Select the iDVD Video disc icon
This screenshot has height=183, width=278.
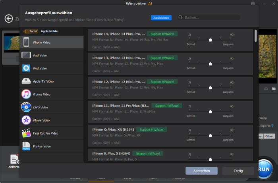[x=26, y=107]
